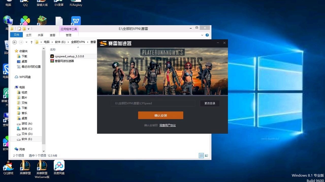
Task: Open the blank document desktop icon
Action: pos(59,21)
